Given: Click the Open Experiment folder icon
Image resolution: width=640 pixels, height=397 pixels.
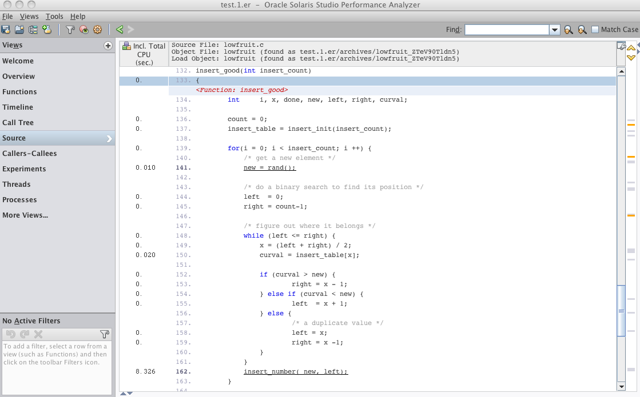Looking at the screenshot, I should point(19,29).
